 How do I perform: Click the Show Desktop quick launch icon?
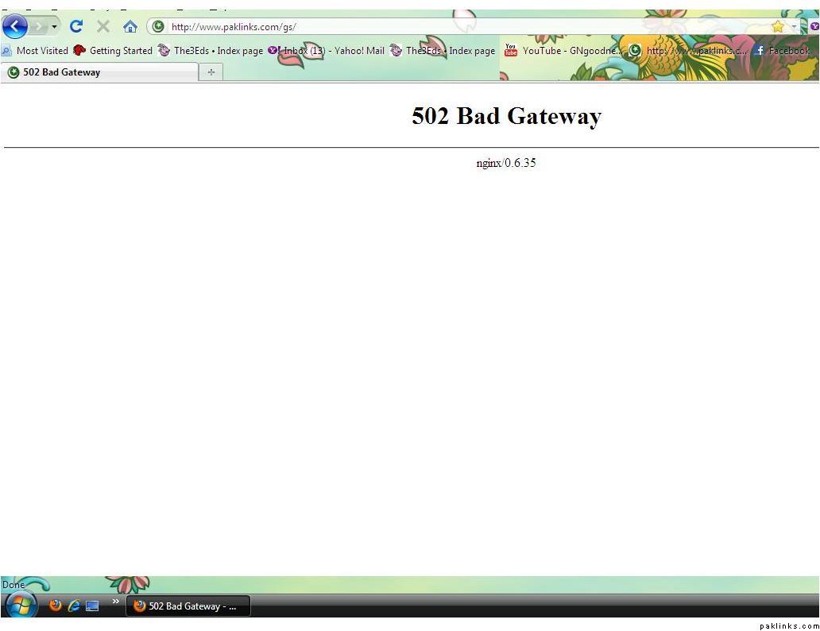pyautogui.click(x=92, y=606)
